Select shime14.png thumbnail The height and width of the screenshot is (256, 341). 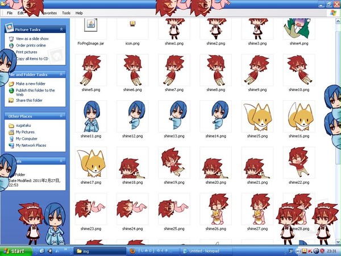tap(216, 116)
